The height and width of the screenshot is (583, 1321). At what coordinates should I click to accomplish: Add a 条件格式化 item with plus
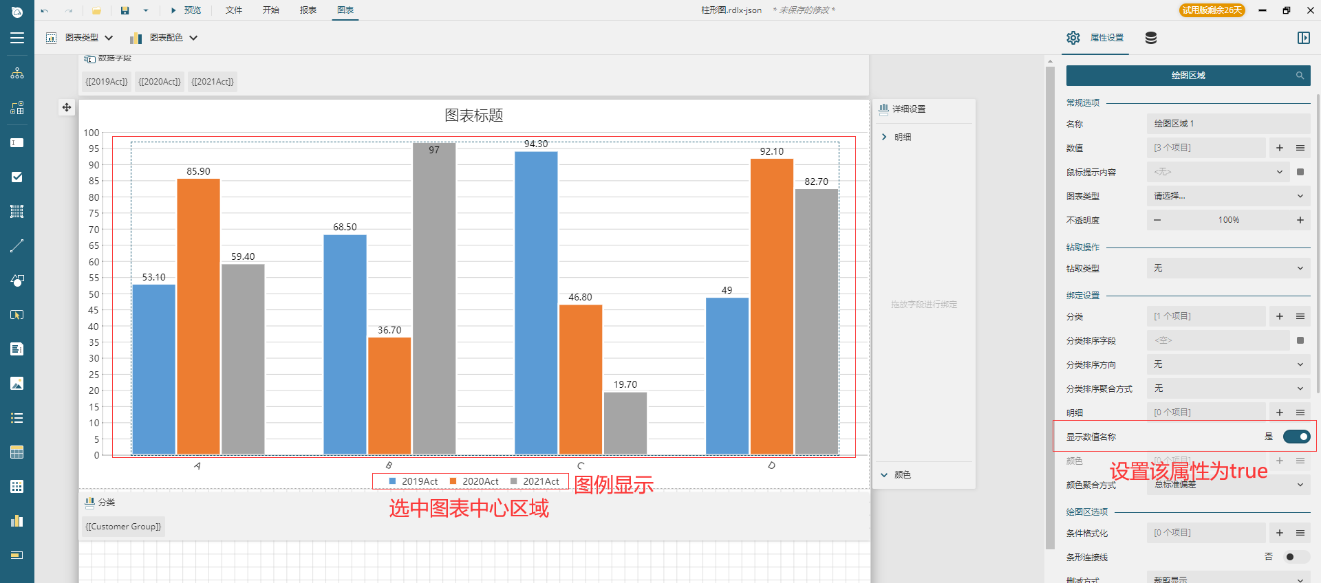[1280, 533]
